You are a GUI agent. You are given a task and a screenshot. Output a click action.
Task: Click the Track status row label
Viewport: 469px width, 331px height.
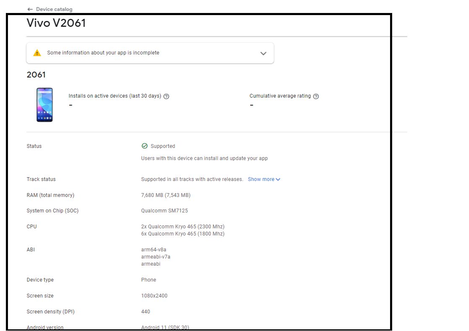[x=41, y=179]
